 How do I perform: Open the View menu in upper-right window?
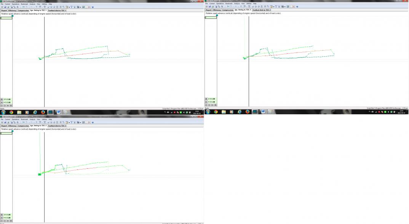coord(243,4)
